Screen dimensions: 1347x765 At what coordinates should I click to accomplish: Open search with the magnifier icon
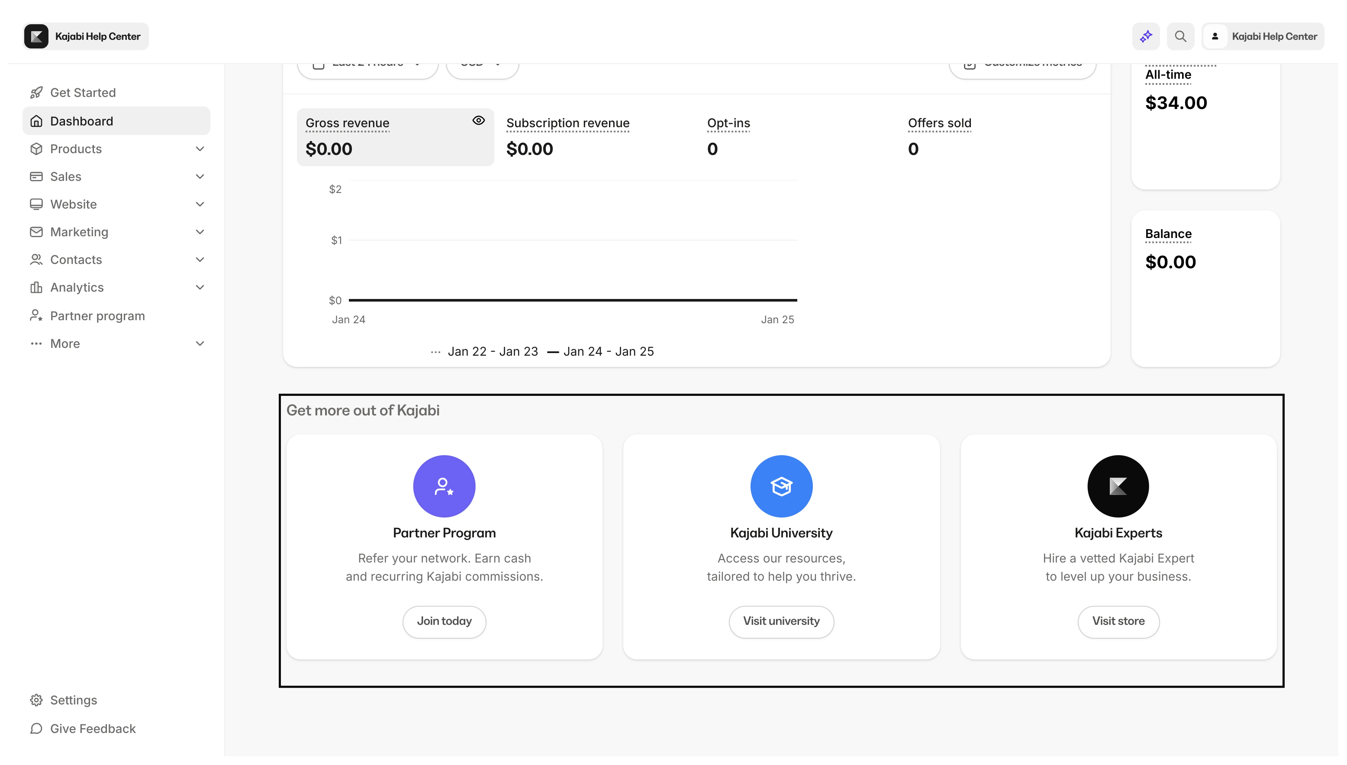1180,36
